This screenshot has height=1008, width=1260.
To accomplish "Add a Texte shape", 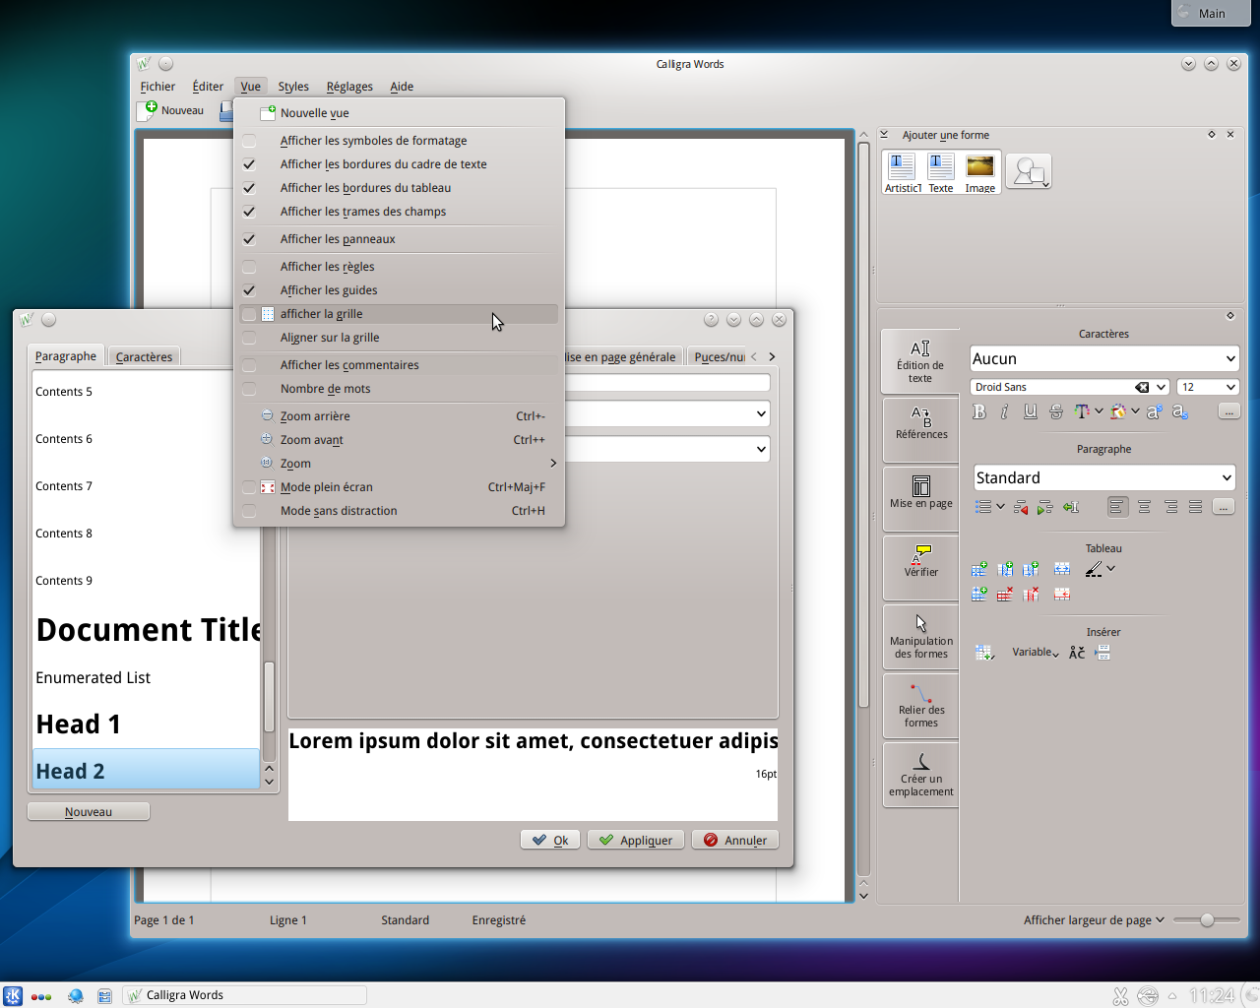I will click(941, 172).
